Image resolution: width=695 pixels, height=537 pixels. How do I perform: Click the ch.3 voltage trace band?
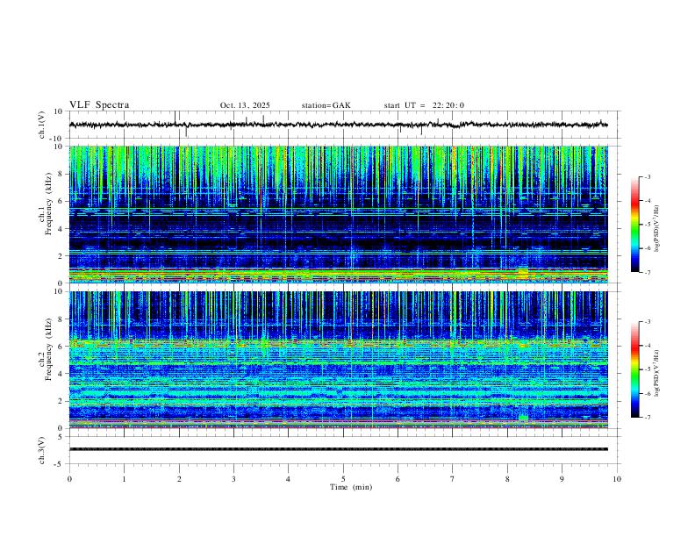coord(339,449)
